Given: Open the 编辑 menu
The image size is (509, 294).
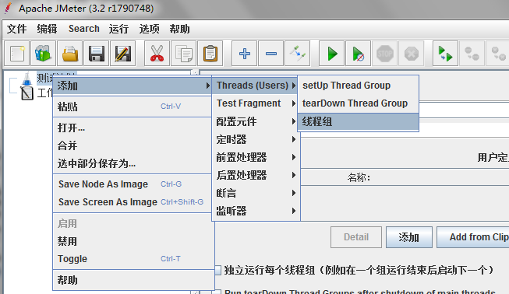Looking at the screenshot, I should pyautogui.click(x=47, y=29).
